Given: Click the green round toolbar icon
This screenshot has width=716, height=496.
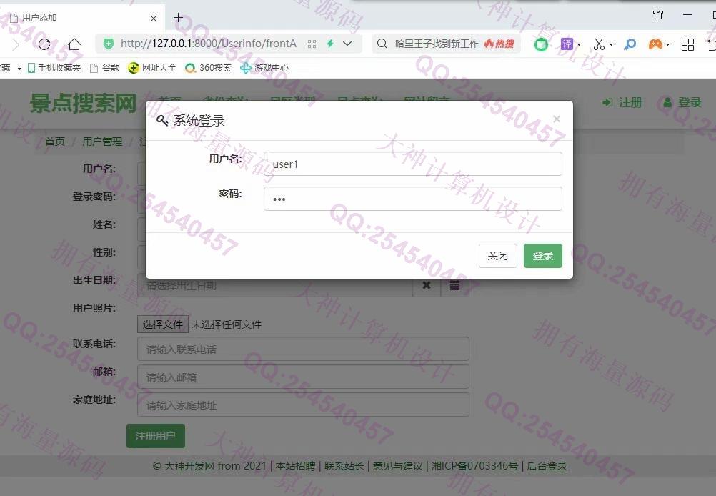Looking at the screenshot, I should coord(541,44).
